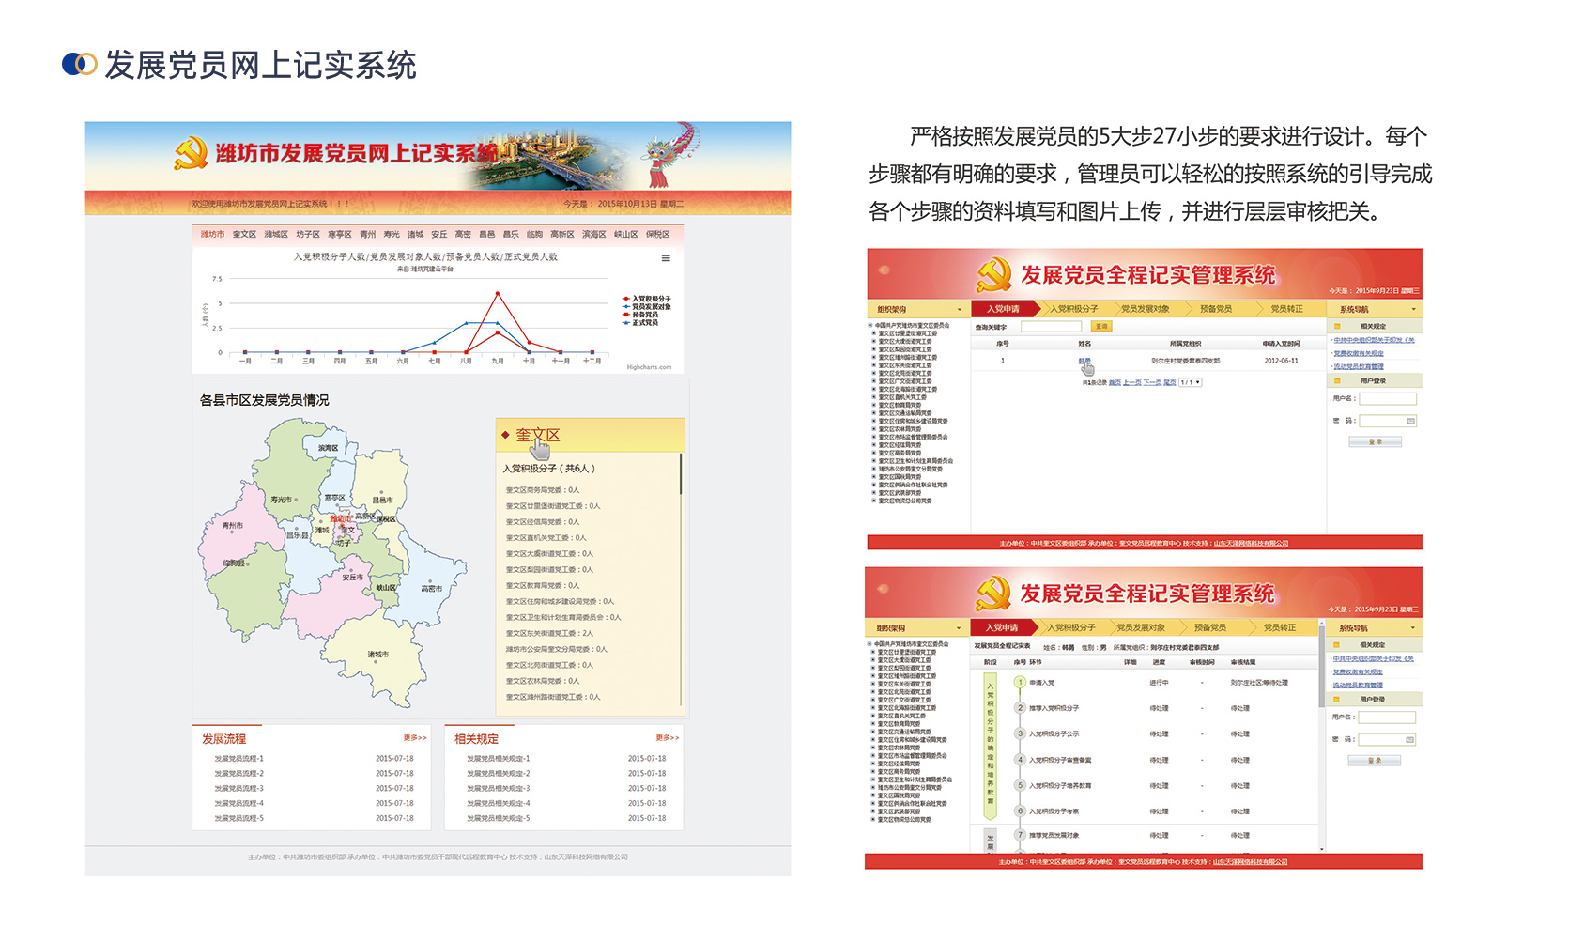Click 用户名 field in upper screenshot
The height and width of the screenshot is (941, 1569).
point(1388,399)
